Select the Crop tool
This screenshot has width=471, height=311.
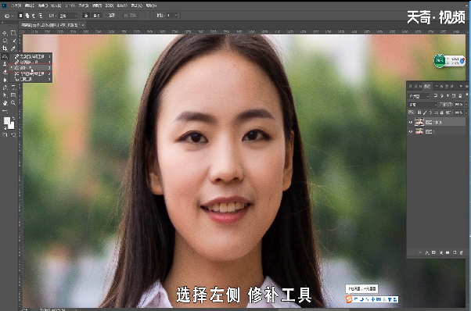(5, 48)
